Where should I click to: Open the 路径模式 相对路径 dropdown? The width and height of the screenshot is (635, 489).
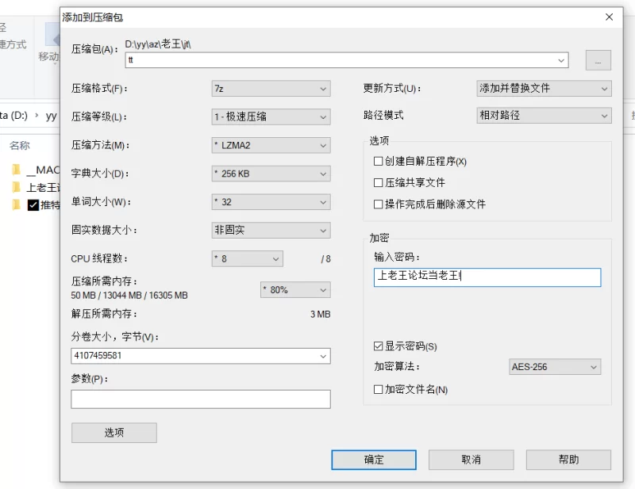(x=544, y=116)
